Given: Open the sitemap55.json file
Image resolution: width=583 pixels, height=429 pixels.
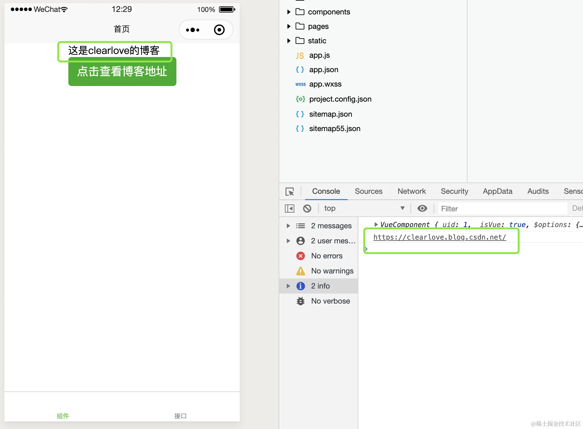Looking at the screenshot, I should pos(335,129).
